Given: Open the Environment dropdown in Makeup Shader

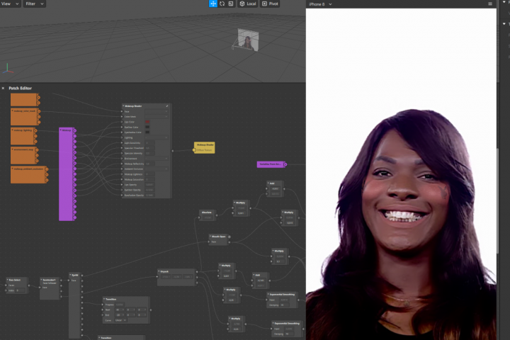Looking at the screenshot, I should [157, 159].
